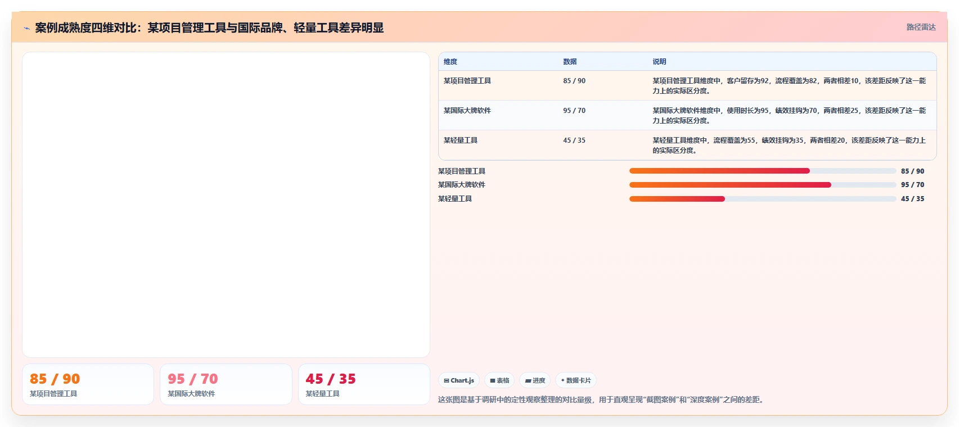This screenshot has height=427, width=959.
Task: Click the empty chart canvas panel
Action: coord(226,205)
